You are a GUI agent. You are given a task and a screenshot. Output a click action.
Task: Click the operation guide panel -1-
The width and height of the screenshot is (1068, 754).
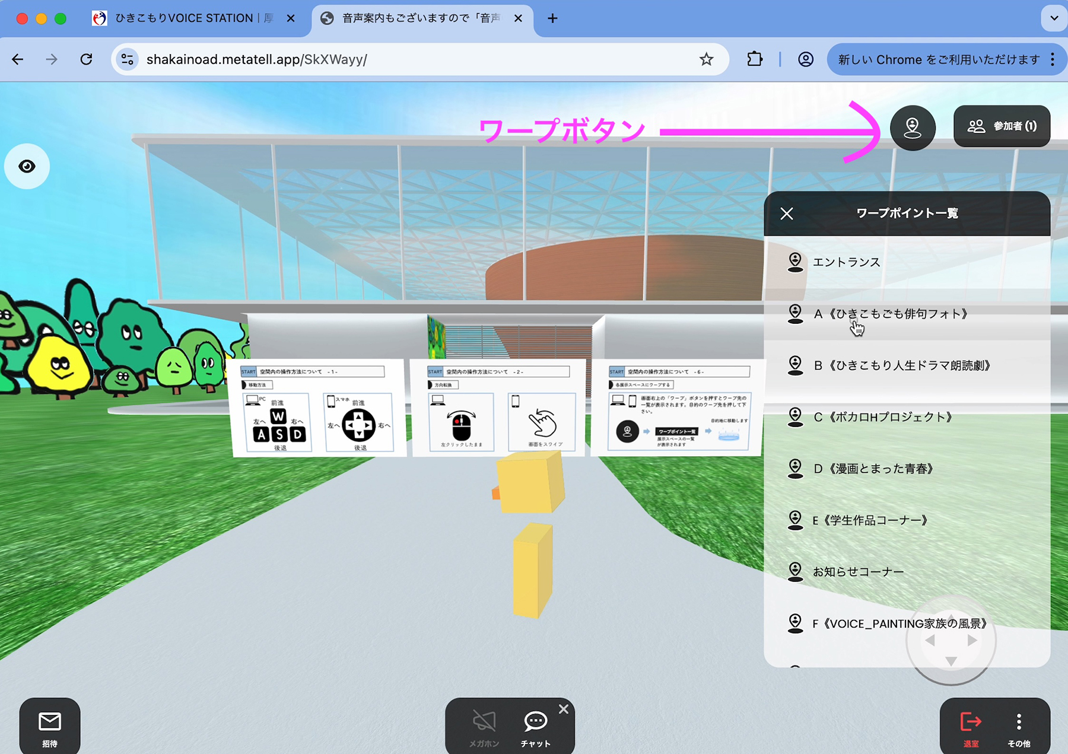318,408
